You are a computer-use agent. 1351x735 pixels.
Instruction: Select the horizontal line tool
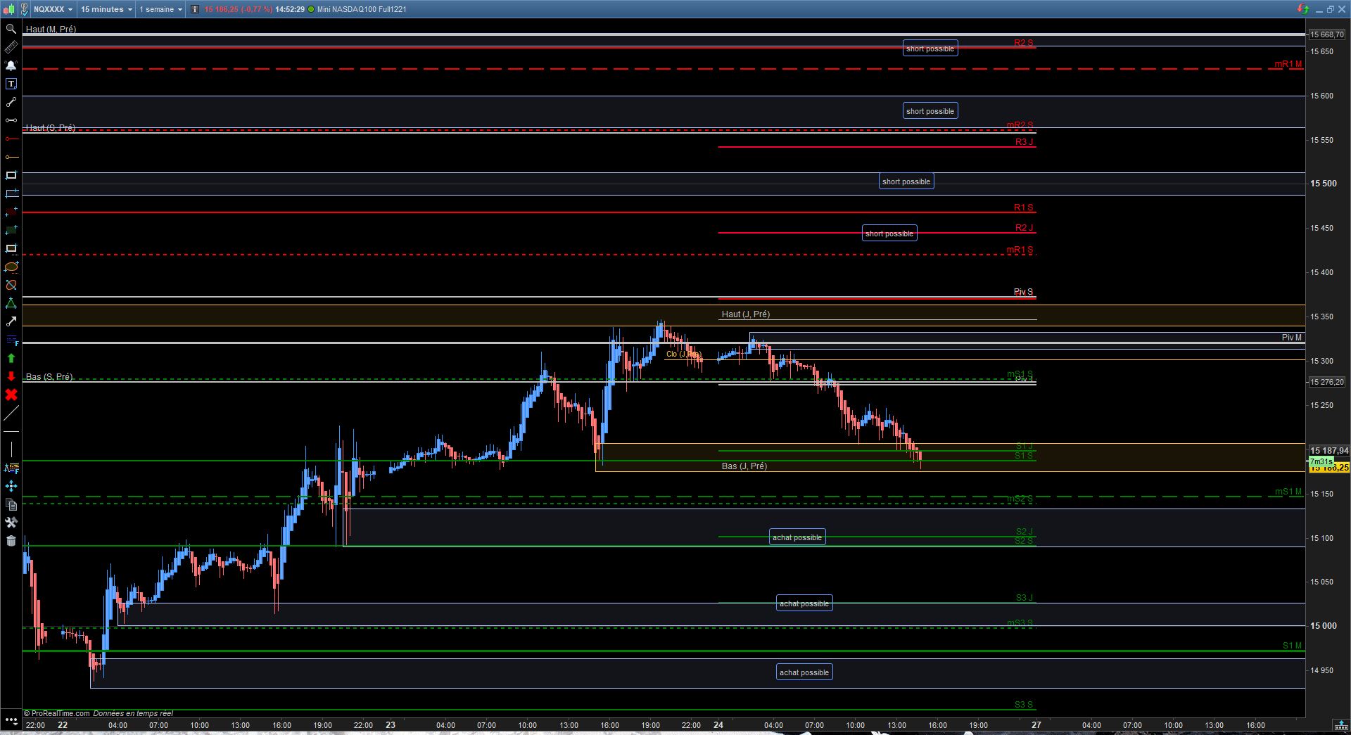point(11,431)
